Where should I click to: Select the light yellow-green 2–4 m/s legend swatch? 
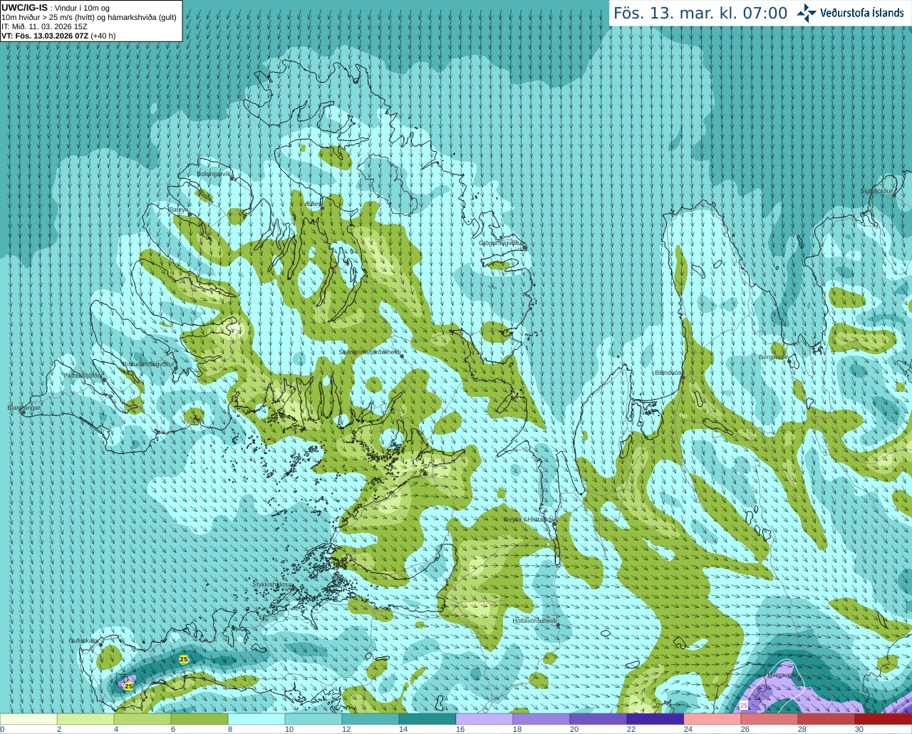click(85, 719)
